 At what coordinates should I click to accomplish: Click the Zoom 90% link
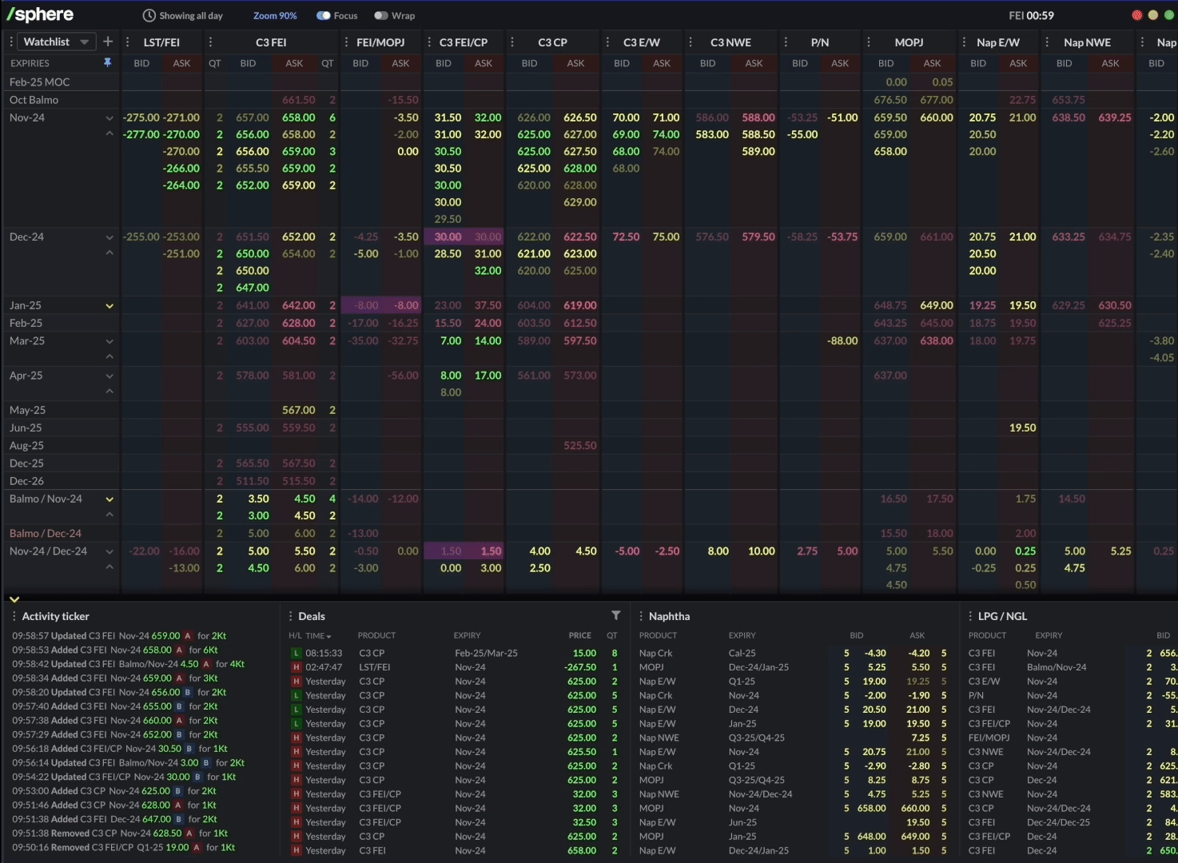point(275,15)
